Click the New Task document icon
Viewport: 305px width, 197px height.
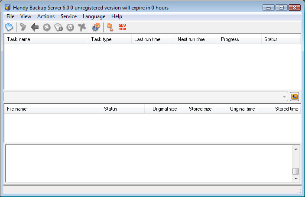tap(9, 27)
